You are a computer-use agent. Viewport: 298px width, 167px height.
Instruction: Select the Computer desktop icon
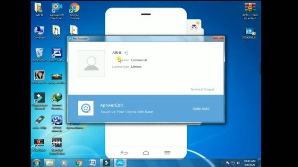[x=39, y=32]
